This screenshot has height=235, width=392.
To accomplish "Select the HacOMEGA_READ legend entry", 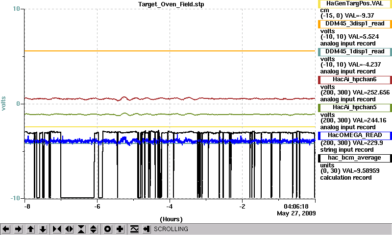I will (x=355, y=136).
